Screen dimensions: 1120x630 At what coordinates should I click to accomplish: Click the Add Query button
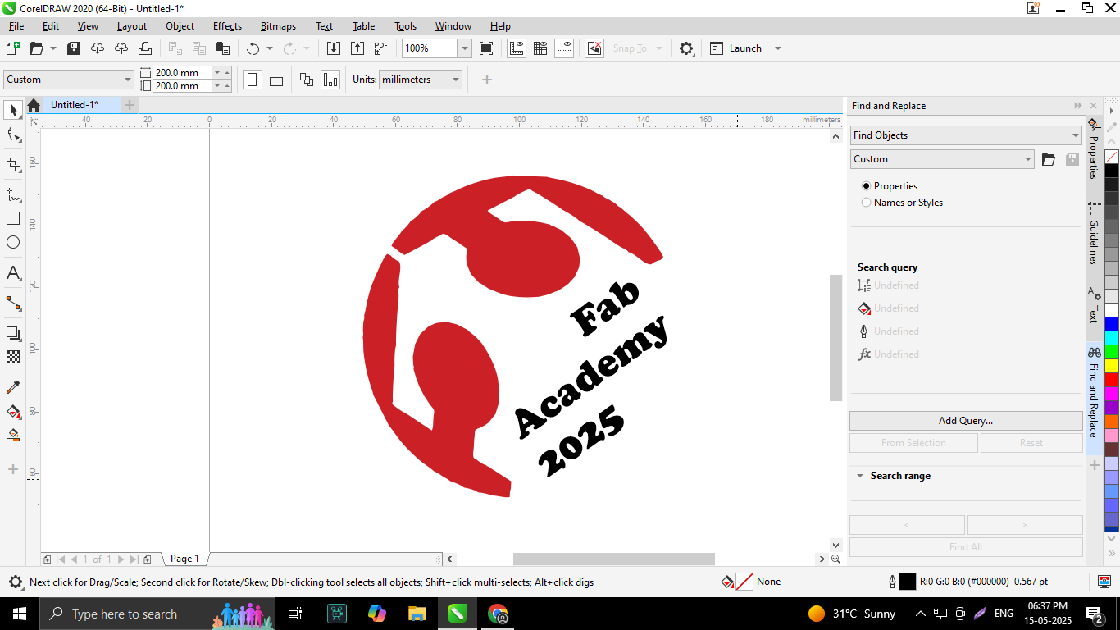pos(966,421)
